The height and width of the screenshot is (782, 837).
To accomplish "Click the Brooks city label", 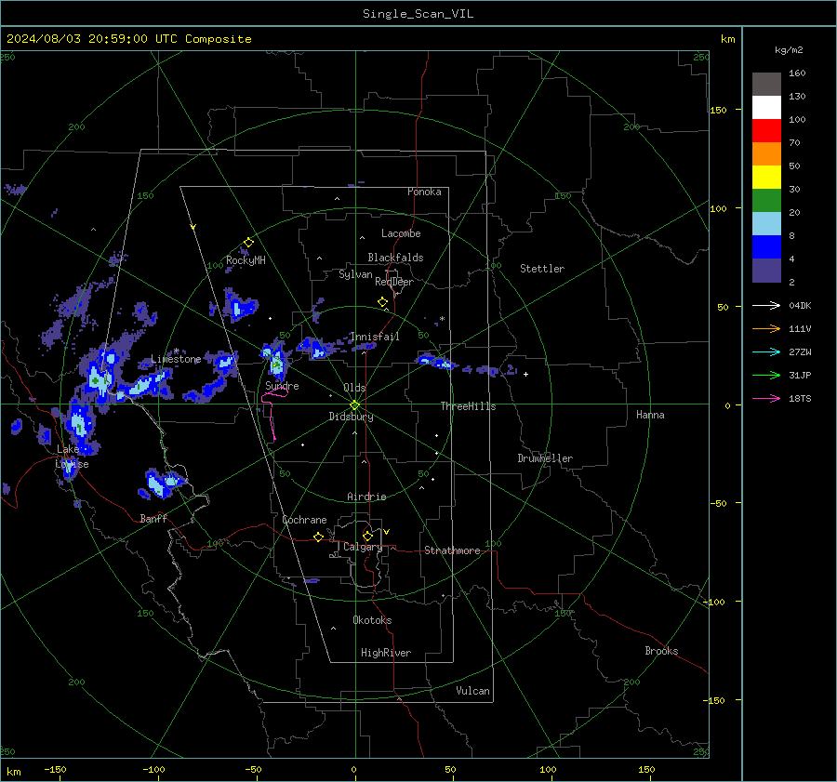I will click(661, 651).
